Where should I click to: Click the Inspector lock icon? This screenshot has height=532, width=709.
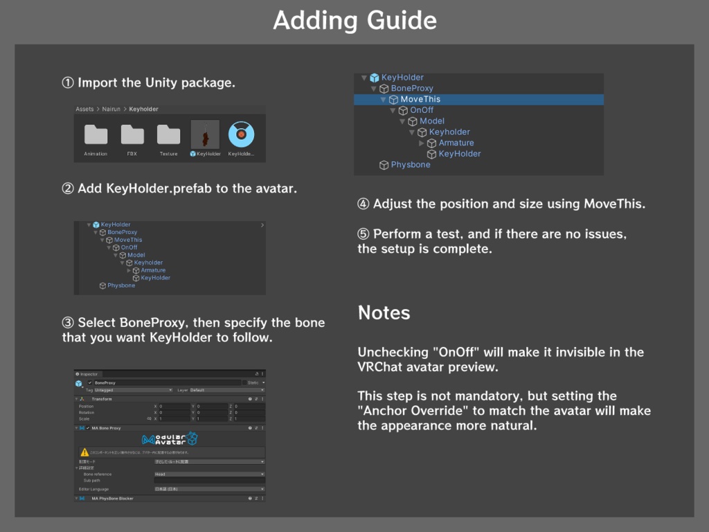coord(257,374)
